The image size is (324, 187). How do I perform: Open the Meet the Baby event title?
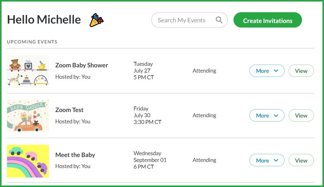tap(75, 155)
